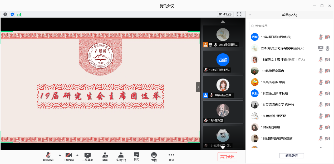Screen dimensions: 334x164
Task: Collapse the video thumbnail strip side arrow
Action: tap(198, 87)
